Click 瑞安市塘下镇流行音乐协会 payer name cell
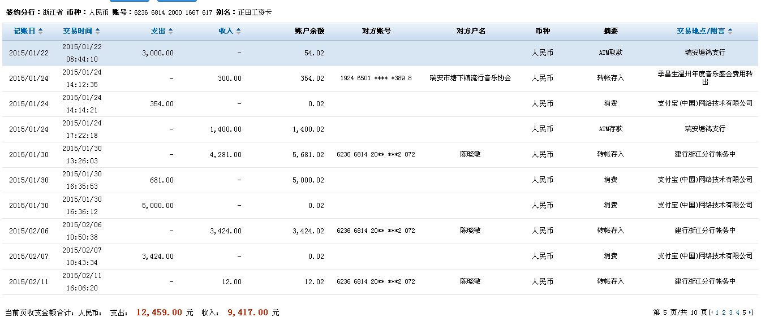761x317 pixels. [470, 79]
